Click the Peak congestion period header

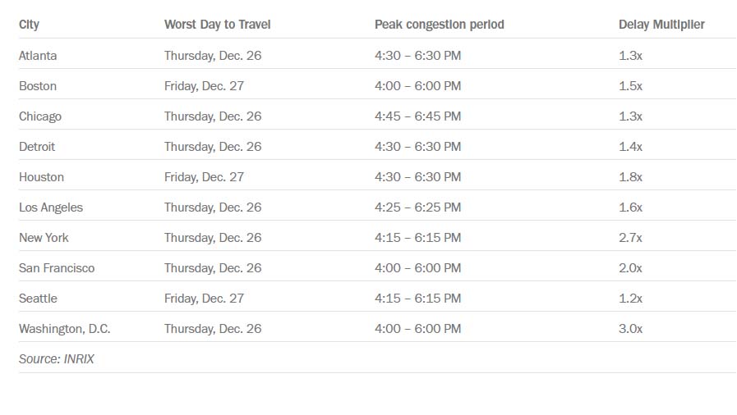tap(439, 25)
